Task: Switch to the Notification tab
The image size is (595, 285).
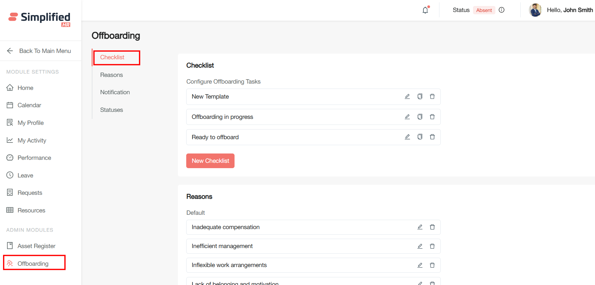Action: point(115,92)
